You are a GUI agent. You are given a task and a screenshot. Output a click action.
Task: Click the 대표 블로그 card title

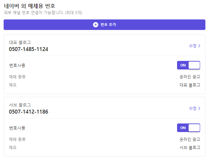pos(20,42)
